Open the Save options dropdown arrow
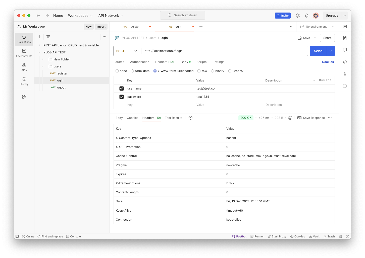This screenshot has width=365, height=258. [x=315, y=38]
